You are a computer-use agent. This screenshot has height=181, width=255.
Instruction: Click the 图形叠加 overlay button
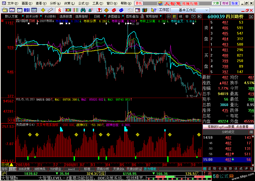tap(132, 17)
